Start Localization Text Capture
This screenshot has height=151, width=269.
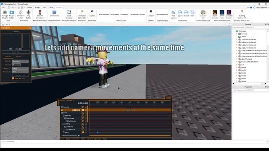point(174,14)
